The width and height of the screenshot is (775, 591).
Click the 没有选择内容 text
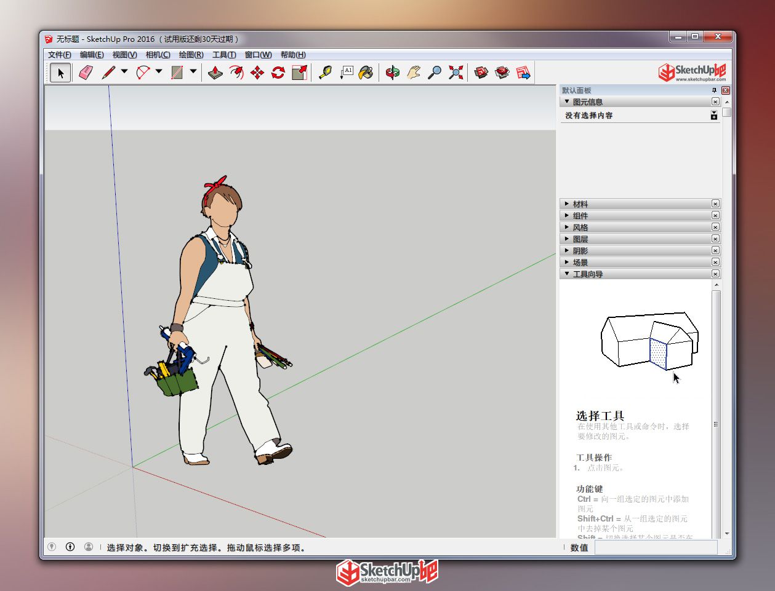pyautogui.click(x=589, y=115)
